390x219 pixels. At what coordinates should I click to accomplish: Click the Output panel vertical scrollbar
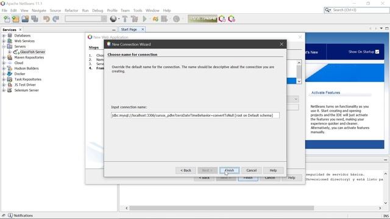pos(385,189)
